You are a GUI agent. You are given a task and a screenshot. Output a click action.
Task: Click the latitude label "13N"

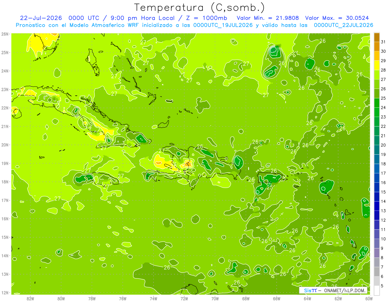coord(5,274)
